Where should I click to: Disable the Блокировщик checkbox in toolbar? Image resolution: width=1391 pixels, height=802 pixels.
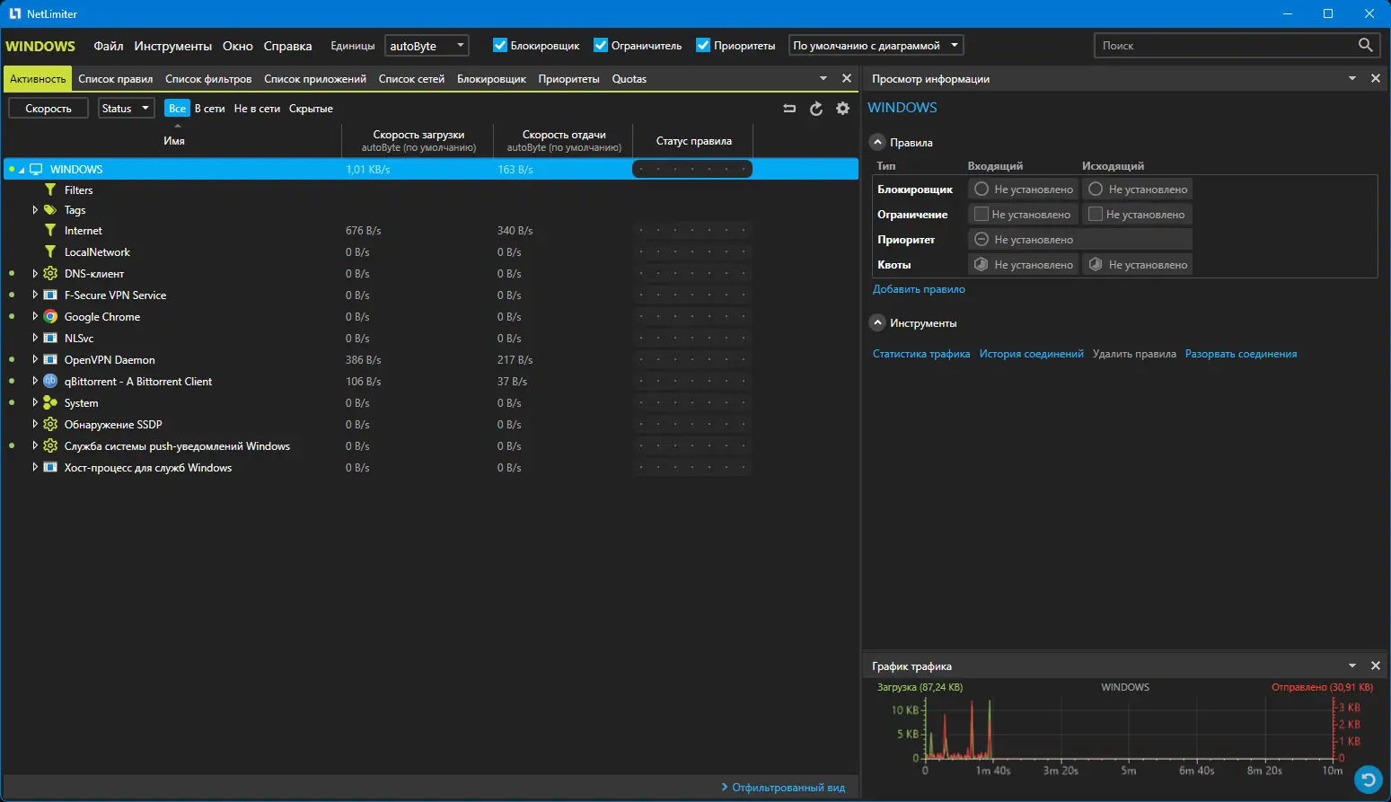click(500, 46)
